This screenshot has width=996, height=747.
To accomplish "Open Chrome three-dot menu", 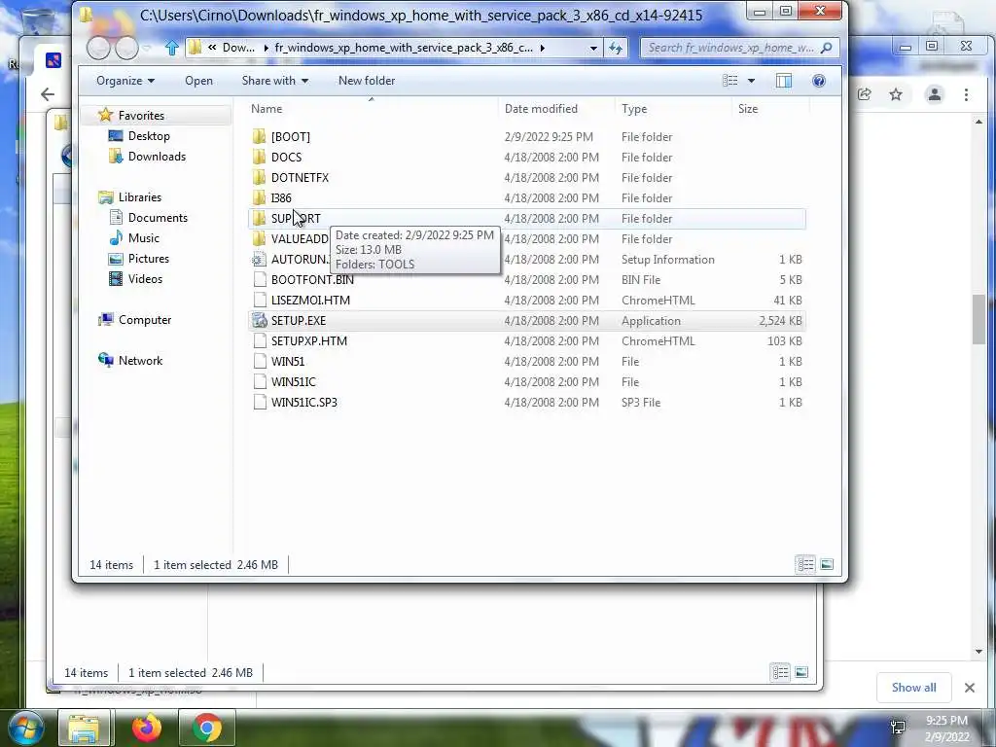I will click(966, 94).
